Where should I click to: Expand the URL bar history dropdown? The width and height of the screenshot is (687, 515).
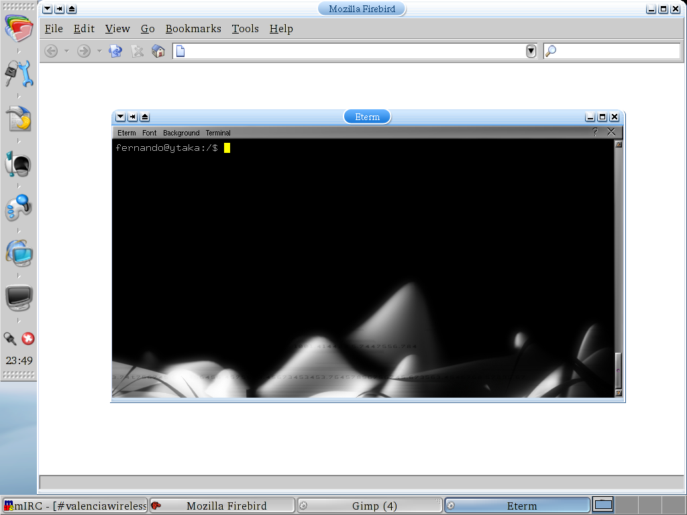pyautogui.click(x=531, y=51)
